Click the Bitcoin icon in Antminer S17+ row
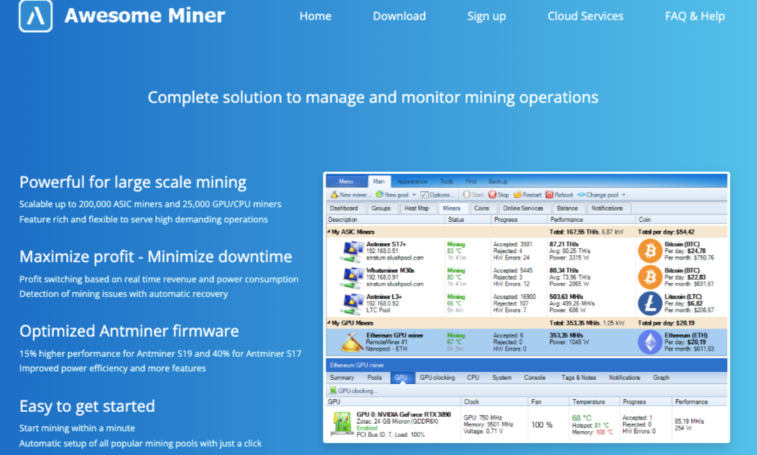This screenshot has height=455, width=757. [x=650, y=251]
